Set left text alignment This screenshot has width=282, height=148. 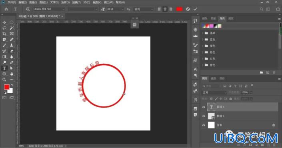(x=159, y=9)
